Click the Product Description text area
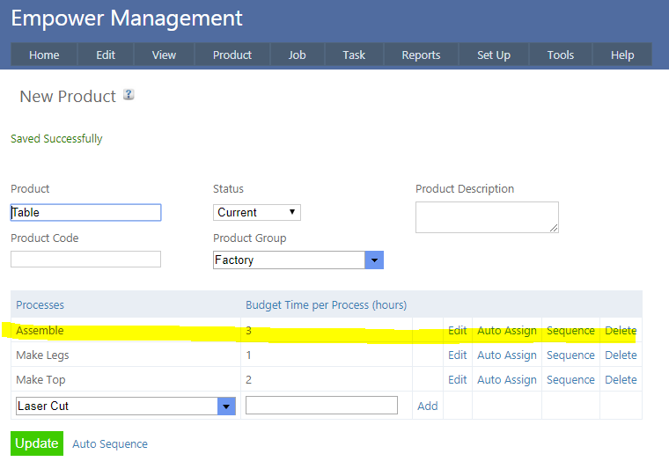Viewport: 669px width, 476px height. click(x=486, y=217)
